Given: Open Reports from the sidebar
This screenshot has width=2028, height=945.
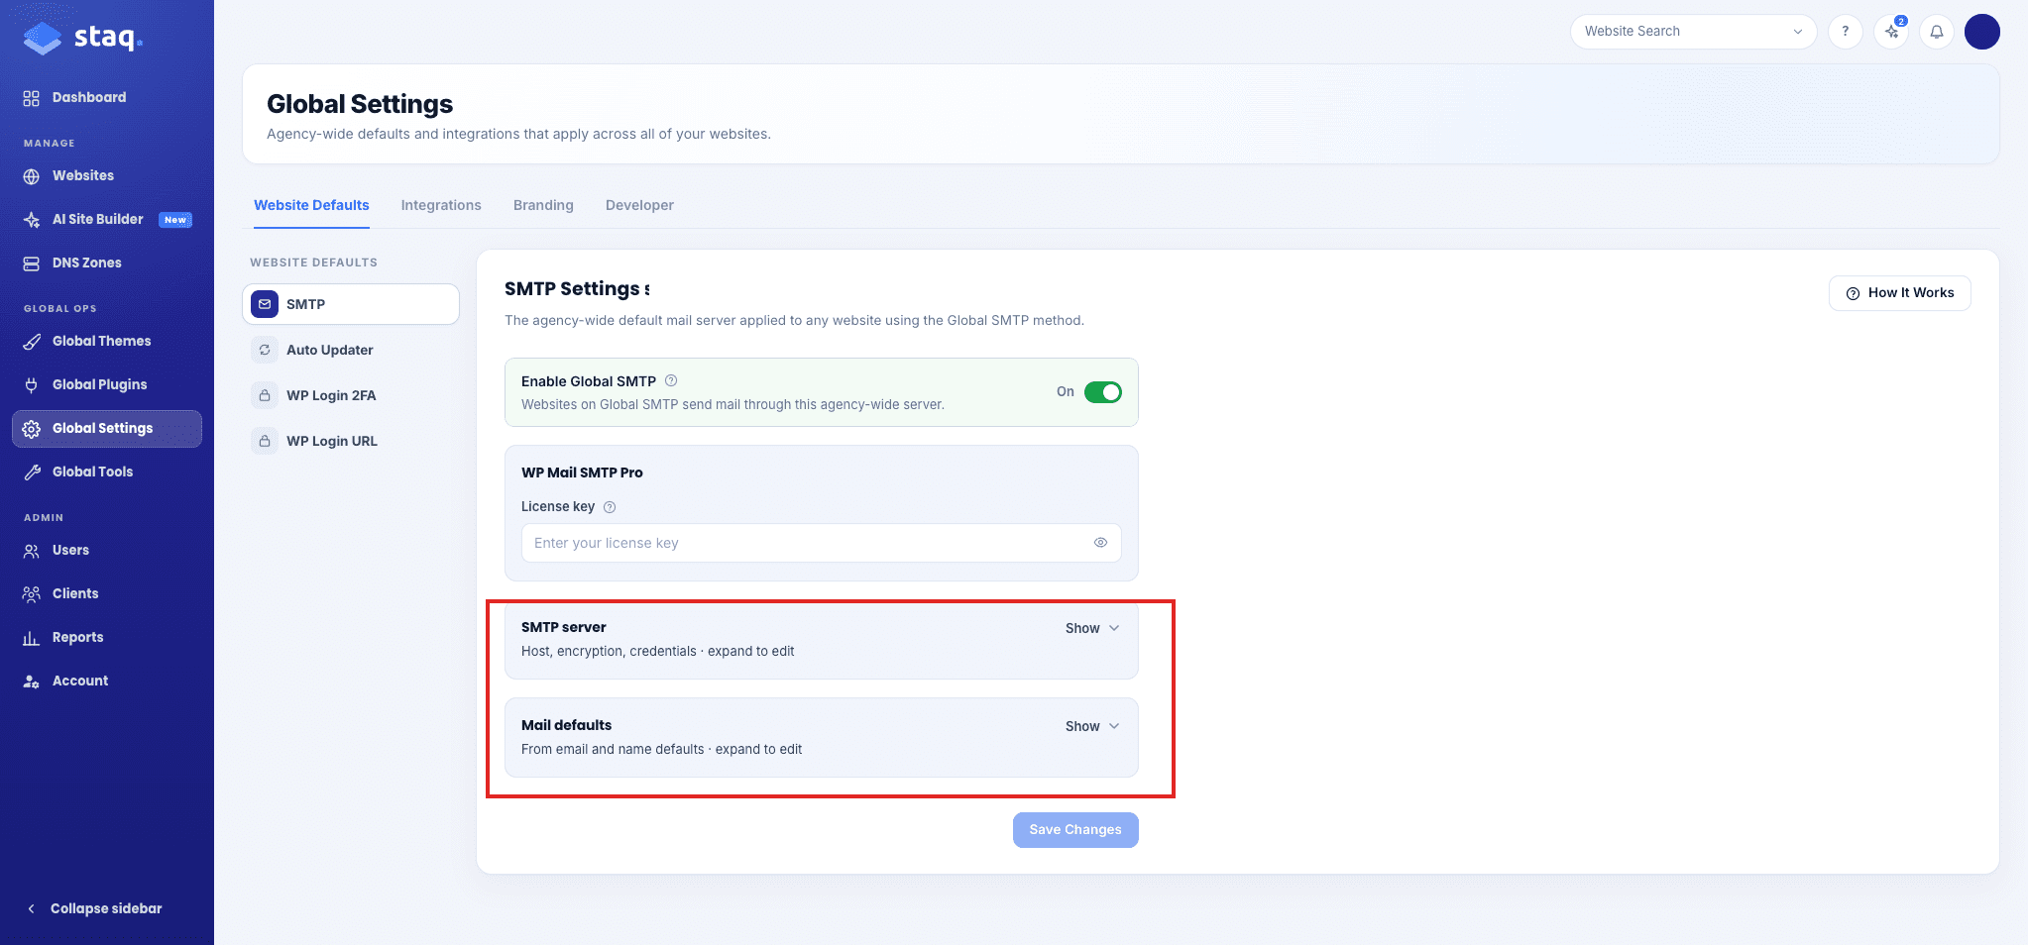Looking at the screenshot, I should [x=107, y=637].
